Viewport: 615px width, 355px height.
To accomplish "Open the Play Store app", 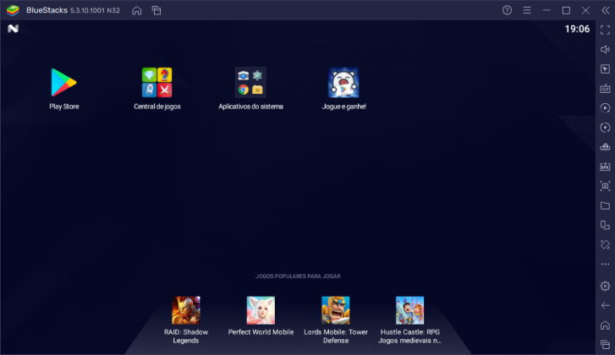I will coord(63,83).
